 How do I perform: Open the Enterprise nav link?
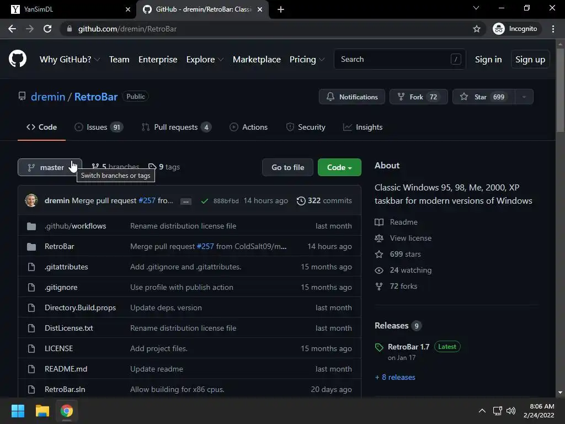(x=158, y=60)
